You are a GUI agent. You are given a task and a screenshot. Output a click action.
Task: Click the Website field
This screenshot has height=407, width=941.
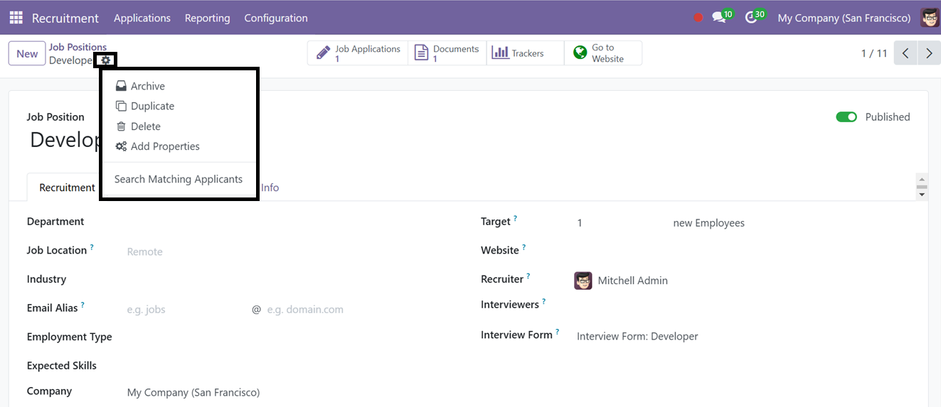tap(743, 251)
